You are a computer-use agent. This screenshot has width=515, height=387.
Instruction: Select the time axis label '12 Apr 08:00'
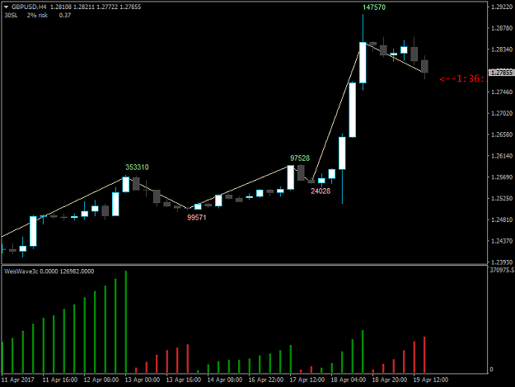tap(101, 380)
